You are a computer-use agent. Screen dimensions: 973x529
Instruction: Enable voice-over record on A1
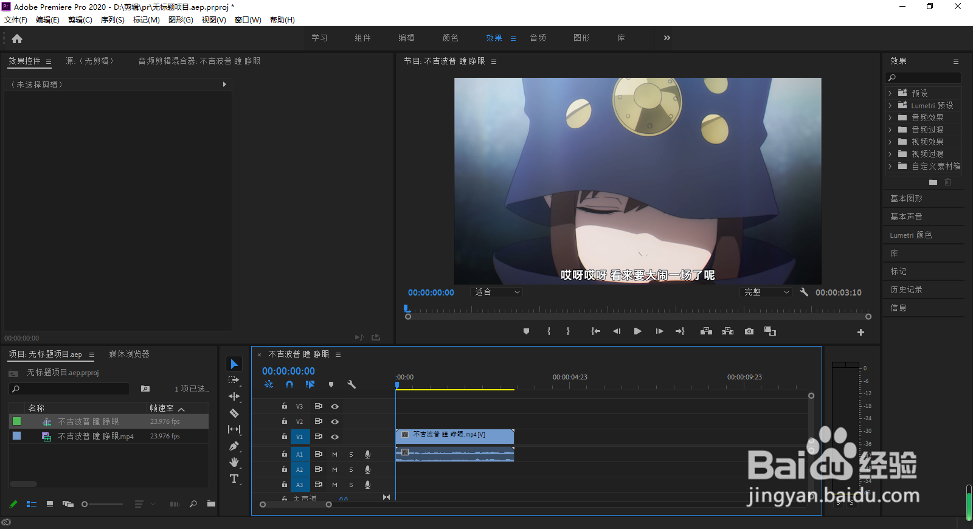click(367, 454)
